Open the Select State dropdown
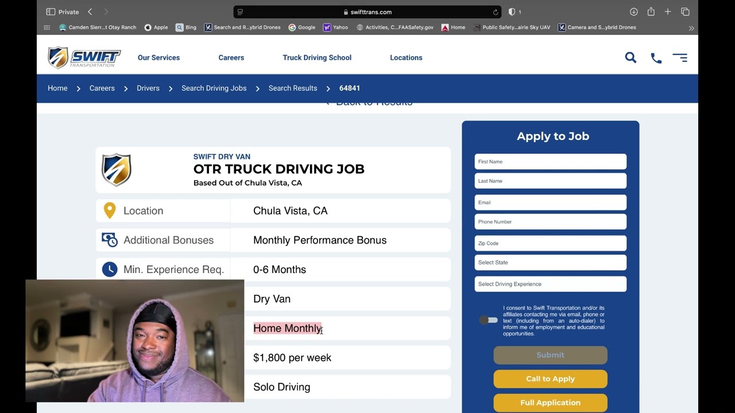Image resolution: width=735 pixels, height=413 pixels. (x=551, y=263)
